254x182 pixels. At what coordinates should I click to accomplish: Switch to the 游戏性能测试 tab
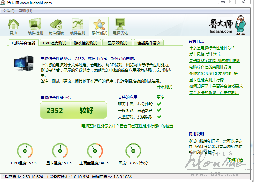(x=86, y=43)
